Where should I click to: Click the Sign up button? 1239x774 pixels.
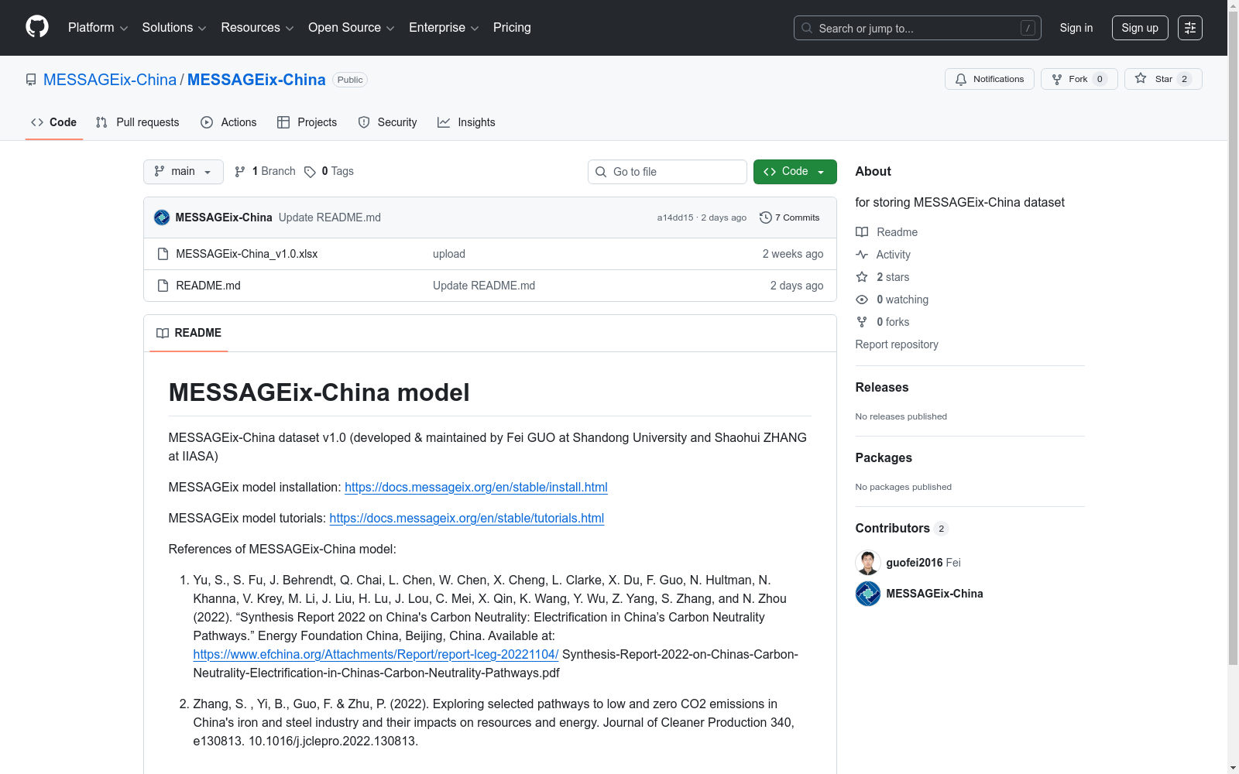[x=1140, y=28]
